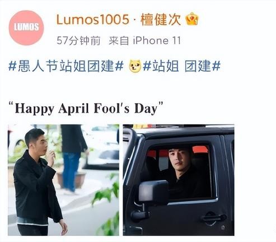276x242 pixels.
Task: Click the 檀健次 part of the username
Action: click(x=161, y=20)
